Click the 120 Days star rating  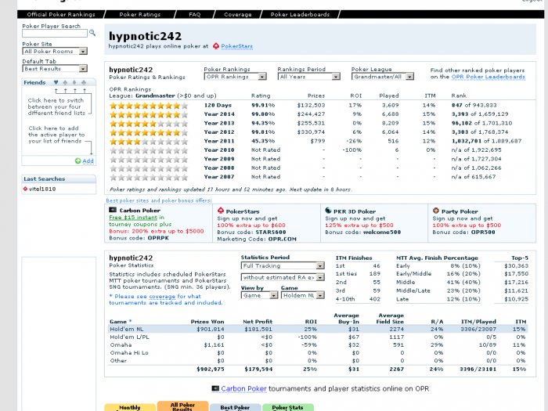pyautogui.click(x=149, y=105)
